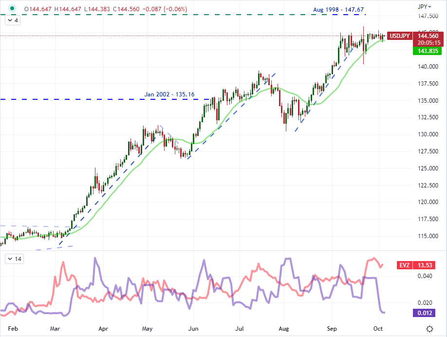Click the Aug 1998 - 147.67 annotation

pos(338,9)
